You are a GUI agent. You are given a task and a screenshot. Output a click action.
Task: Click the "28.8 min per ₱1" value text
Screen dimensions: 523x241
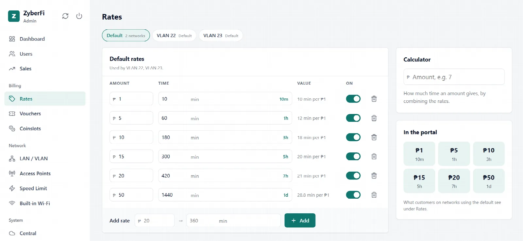point(313,195)
